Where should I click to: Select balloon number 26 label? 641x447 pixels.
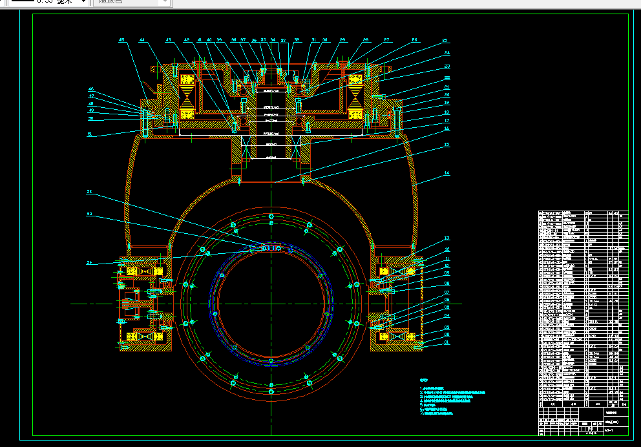415,40
